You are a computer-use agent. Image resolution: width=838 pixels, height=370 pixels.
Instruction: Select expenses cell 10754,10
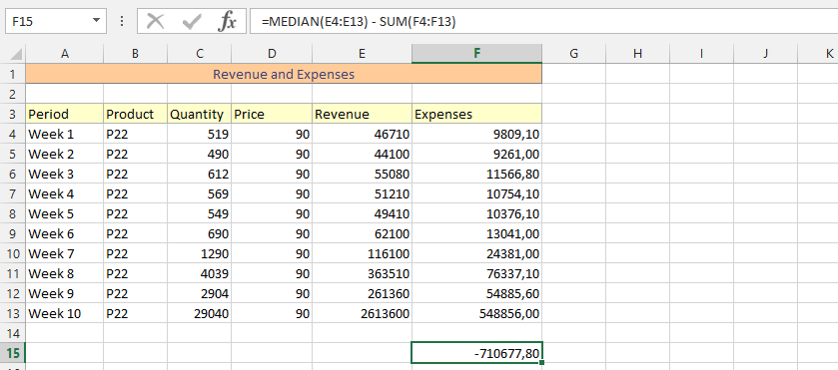point(476,193)
